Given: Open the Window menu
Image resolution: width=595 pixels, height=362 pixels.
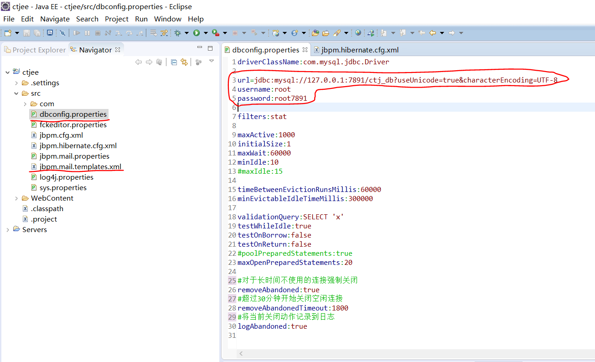Looking at the screenshot, I should pos(168,19).
